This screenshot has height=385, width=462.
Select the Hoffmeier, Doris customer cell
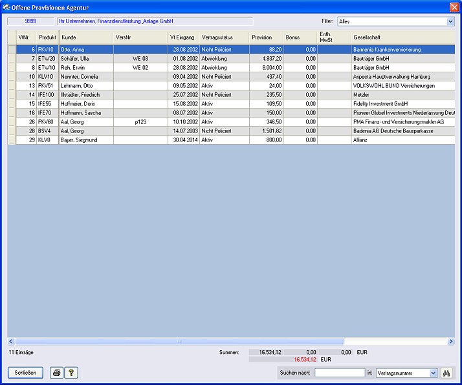(86, 103)
